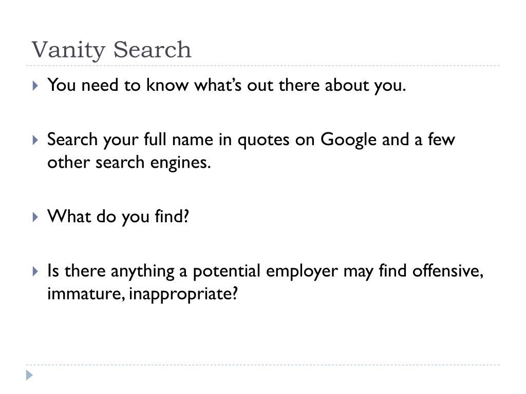Click the text "other search engines."
Screen dimensions: 526x394
coord(129,163)
